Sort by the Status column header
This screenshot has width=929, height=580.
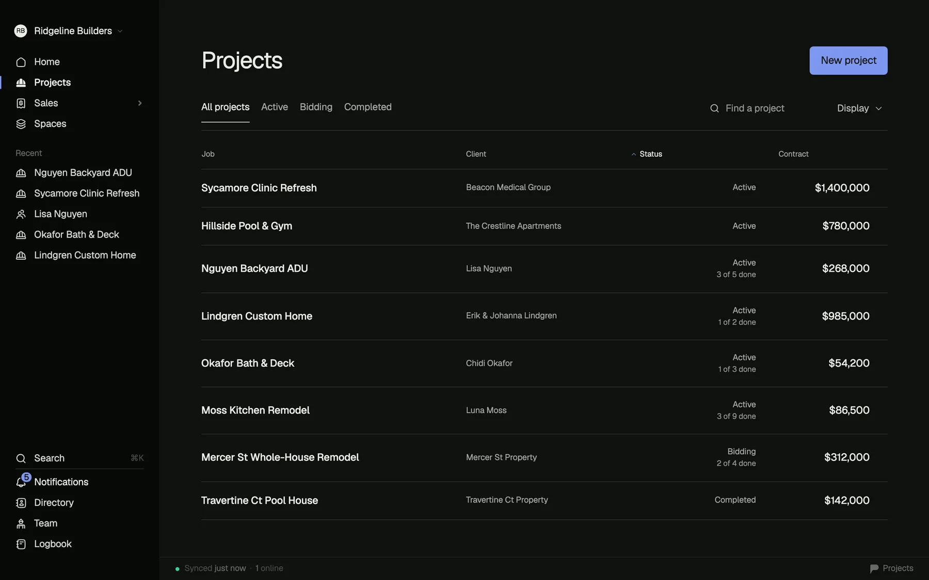point(647,154)
